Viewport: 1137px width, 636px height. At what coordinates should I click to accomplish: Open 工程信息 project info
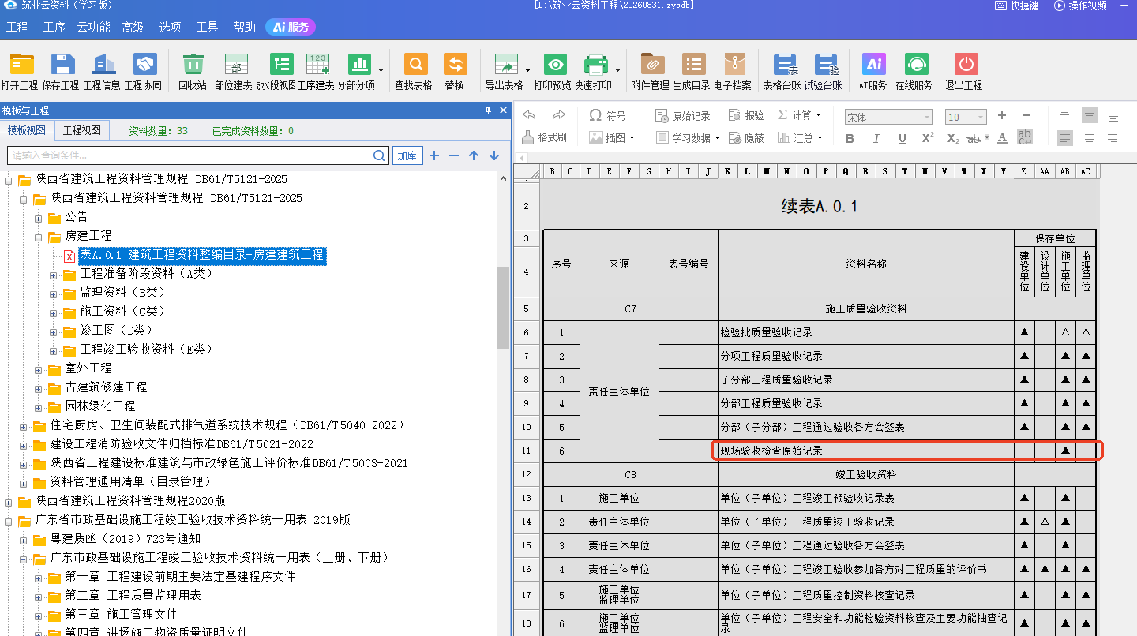pos(102,72)
